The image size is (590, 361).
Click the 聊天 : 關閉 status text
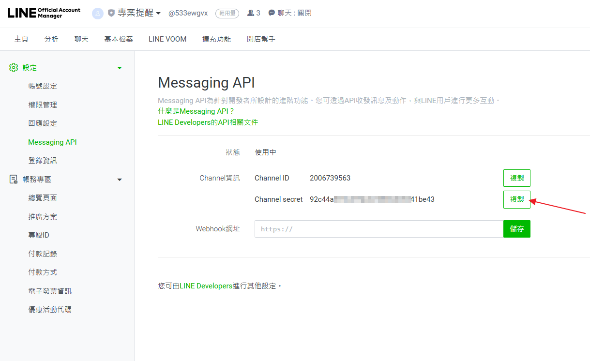click(295, 13)
